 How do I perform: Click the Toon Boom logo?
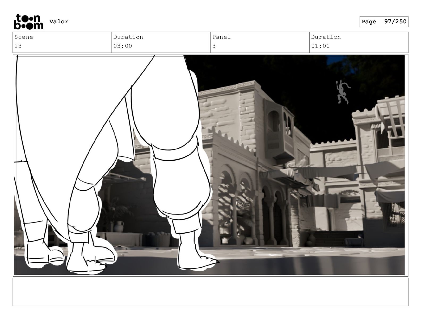28,22
